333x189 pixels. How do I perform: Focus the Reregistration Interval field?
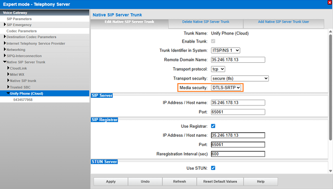click(238, 154)
